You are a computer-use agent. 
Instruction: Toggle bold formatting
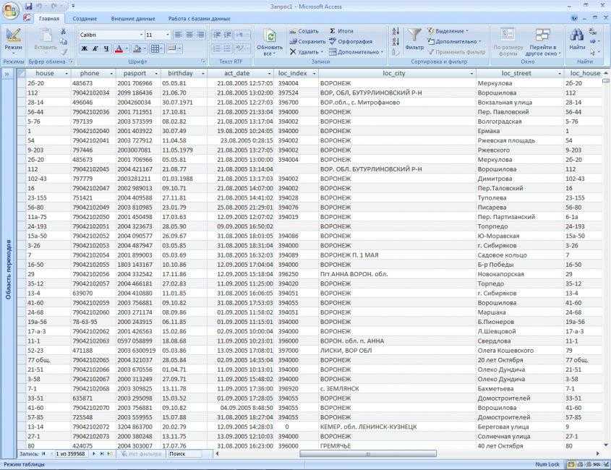(84, 49)
